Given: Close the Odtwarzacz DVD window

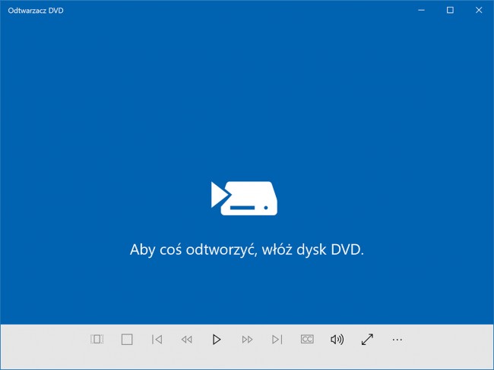Looking at the screenshot, I should point(479,10).
